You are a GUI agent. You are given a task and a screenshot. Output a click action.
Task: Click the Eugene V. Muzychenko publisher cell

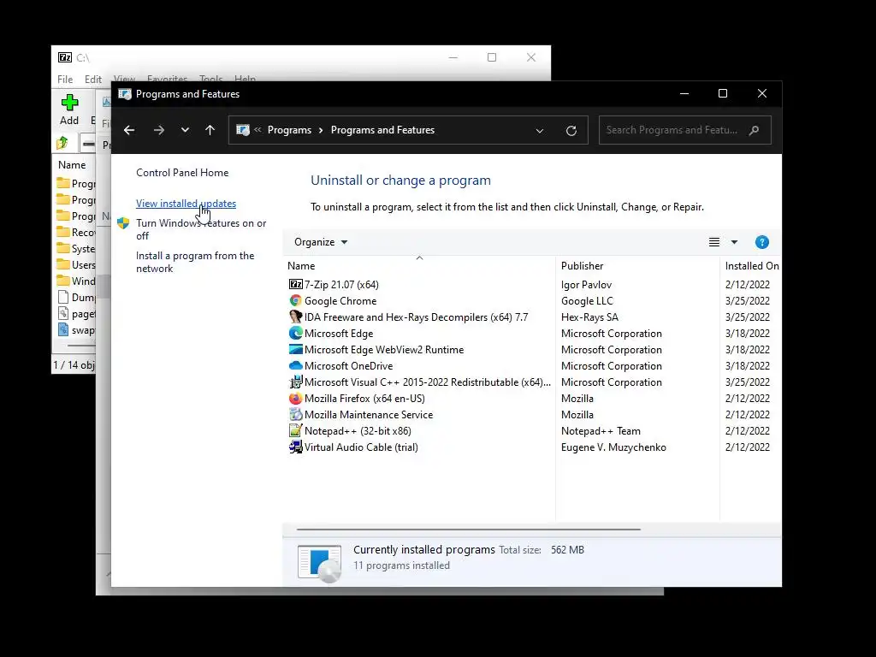pyautogui.click(x=613, y=447)
